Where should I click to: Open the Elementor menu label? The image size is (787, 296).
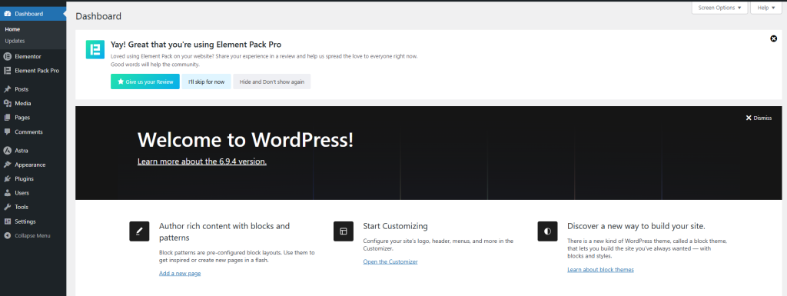coord(28,56)
